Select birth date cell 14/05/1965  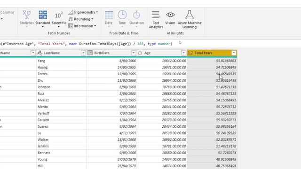tap(112, 67)
